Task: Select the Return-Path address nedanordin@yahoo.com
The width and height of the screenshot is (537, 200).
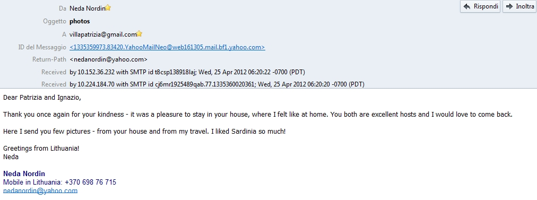Action: click(x=108, y=59)
